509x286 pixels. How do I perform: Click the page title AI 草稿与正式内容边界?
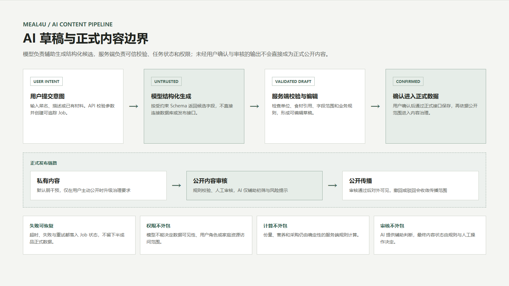click(x=86, y=38)
